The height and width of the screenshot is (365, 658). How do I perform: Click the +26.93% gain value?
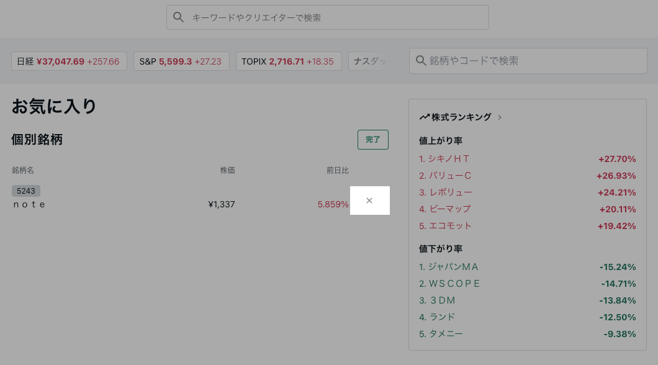(616, 176)
